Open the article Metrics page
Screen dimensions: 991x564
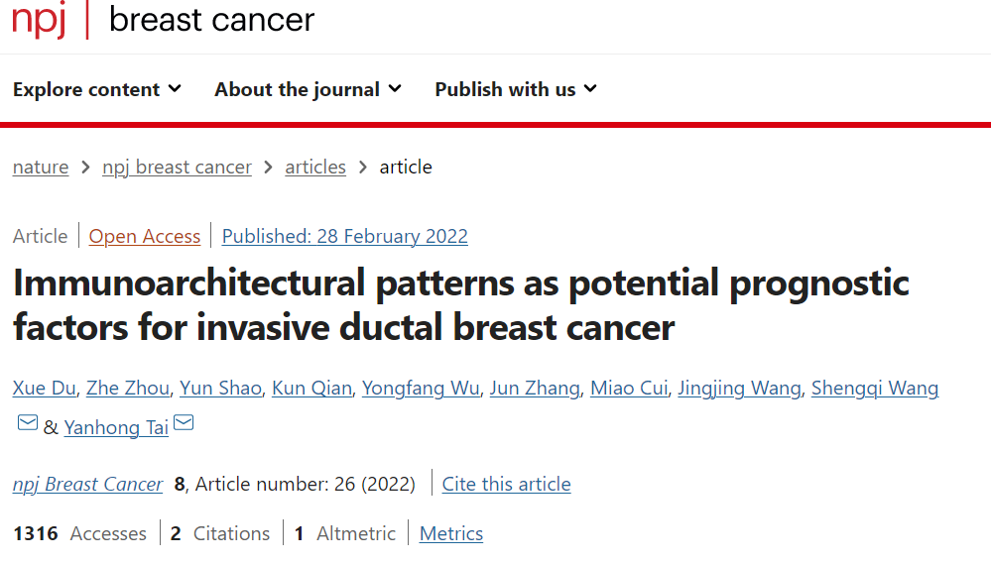click(x=450, y=534)
